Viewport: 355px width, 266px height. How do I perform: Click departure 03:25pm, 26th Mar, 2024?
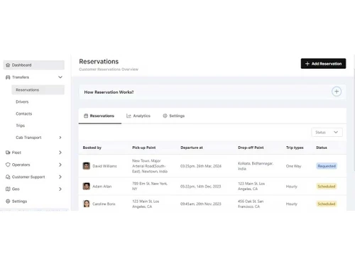point(201,166)
